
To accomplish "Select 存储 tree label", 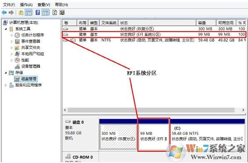I will pyautogui.click(x=19, y=73).
